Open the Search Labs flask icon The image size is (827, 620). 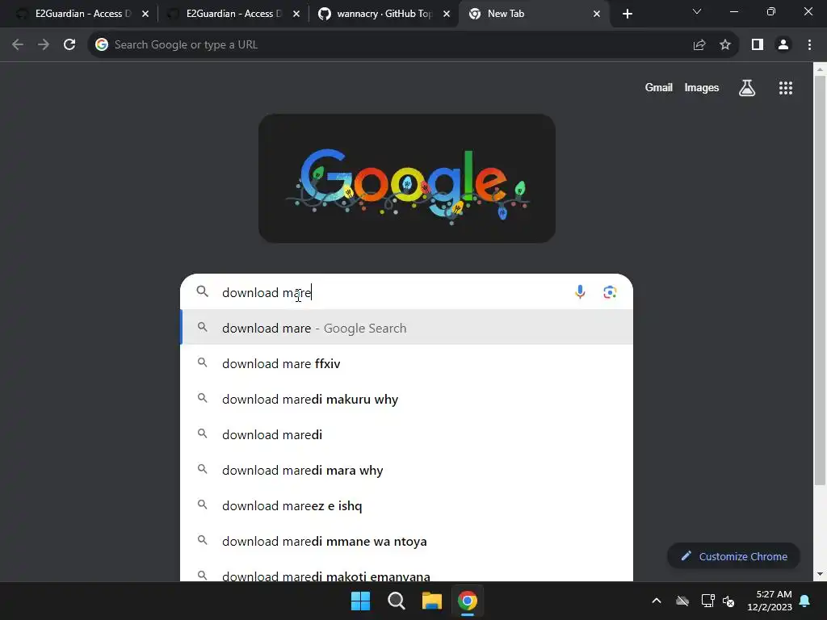747,88
